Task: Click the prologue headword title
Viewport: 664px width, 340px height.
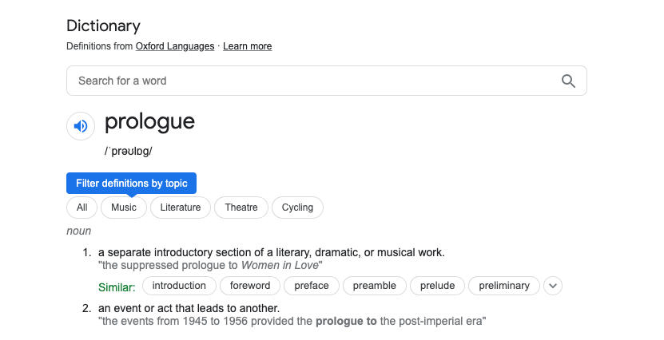Action: coord(149,122)
